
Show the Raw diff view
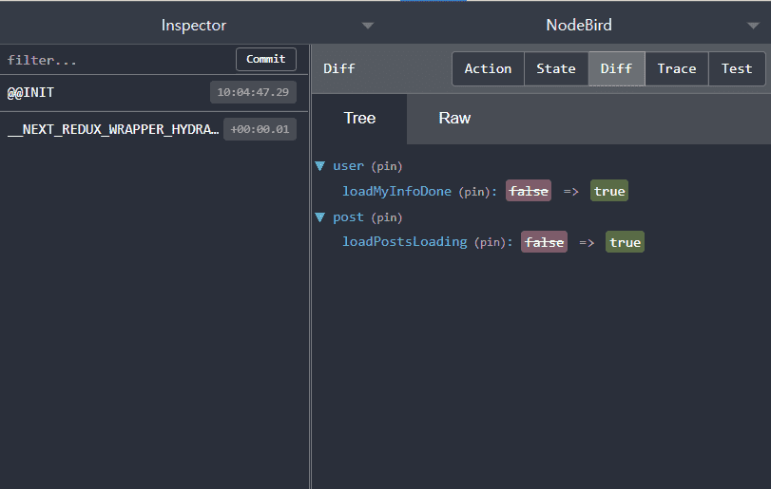pyautogui.click(x=454, y=119)
